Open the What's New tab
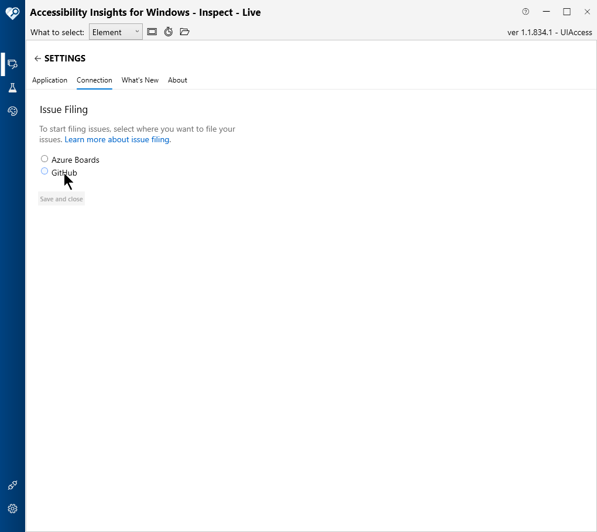 click(140, 80)
